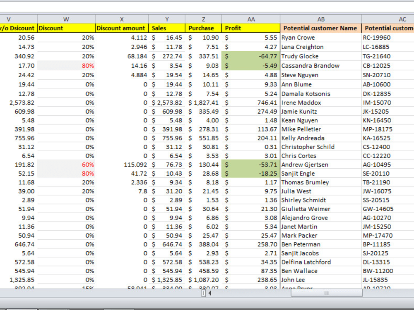
Task: Select the Steve Nguyen cell
Action: coord(321,75)
